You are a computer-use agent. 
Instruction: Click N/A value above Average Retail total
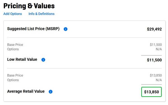point(159,80)
